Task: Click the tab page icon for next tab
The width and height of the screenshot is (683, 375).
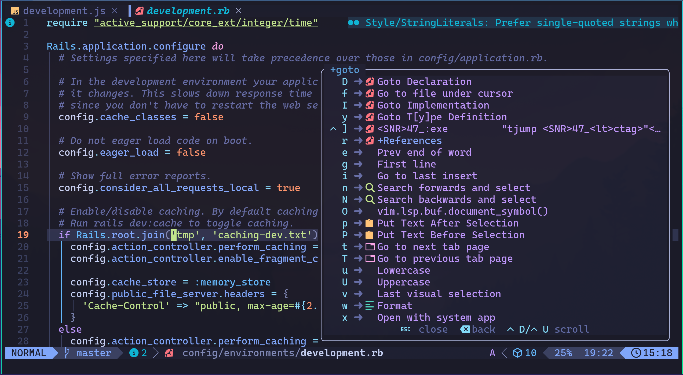Action: [370, 247]
